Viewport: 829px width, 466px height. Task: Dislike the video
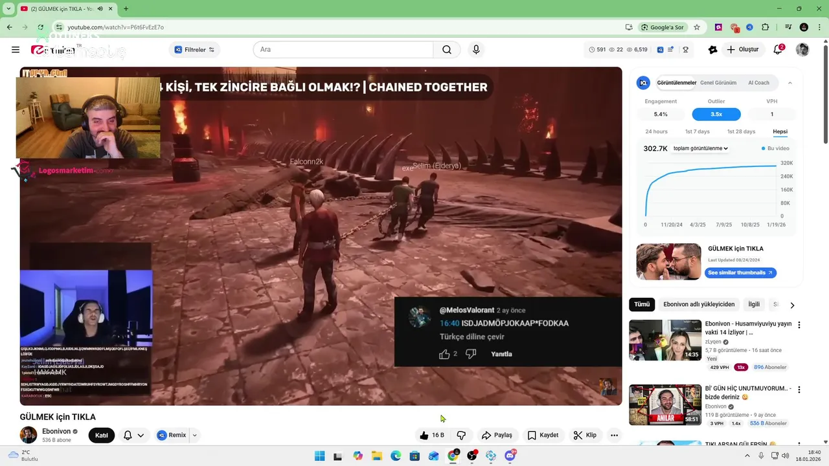tap(461, 436)
